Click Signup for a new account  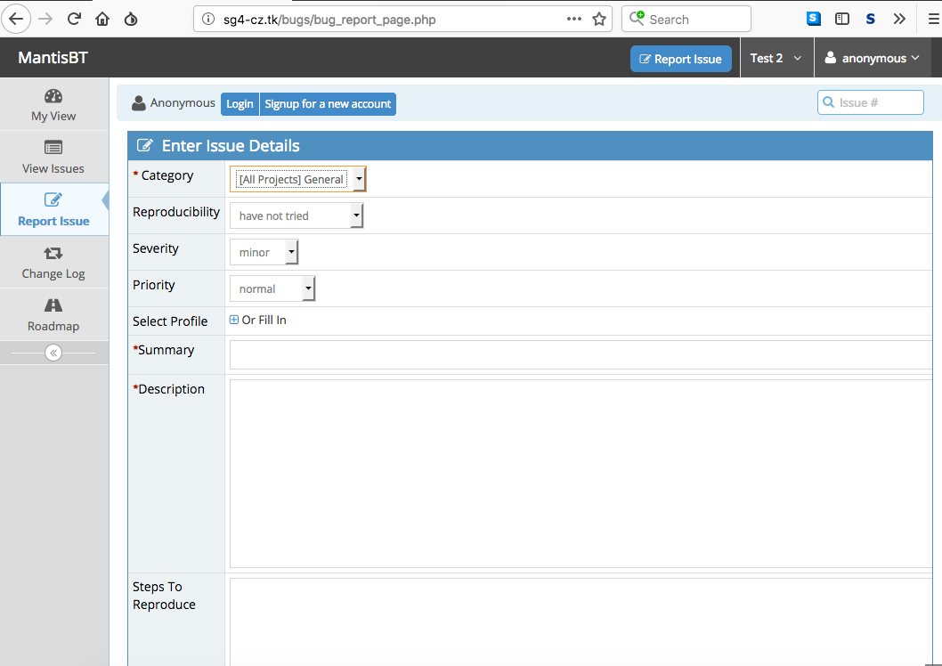tap(328, 104)
